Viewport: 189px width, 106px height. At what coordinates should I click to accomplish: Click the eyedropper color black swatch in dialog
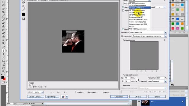click(24, 14)
